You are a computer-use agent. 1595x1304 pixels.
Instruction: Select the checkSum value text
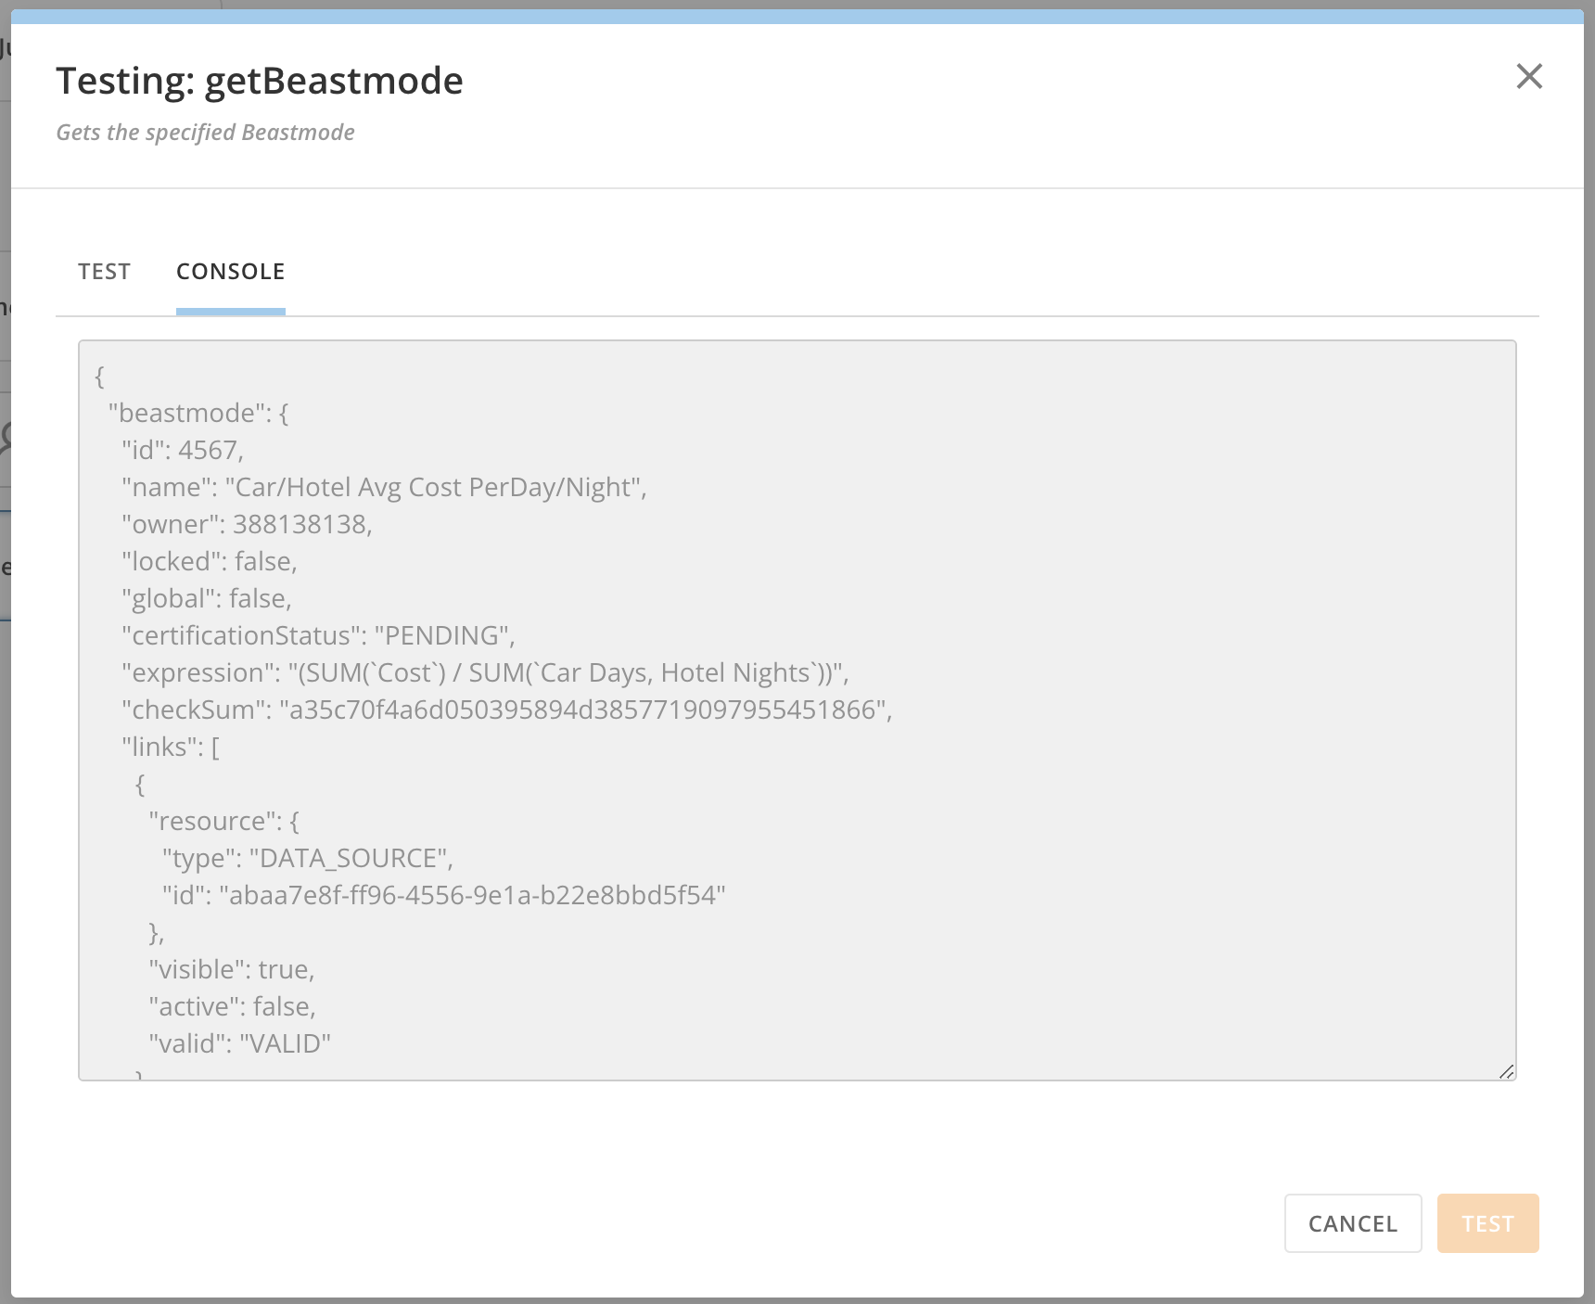pos(584,710)
